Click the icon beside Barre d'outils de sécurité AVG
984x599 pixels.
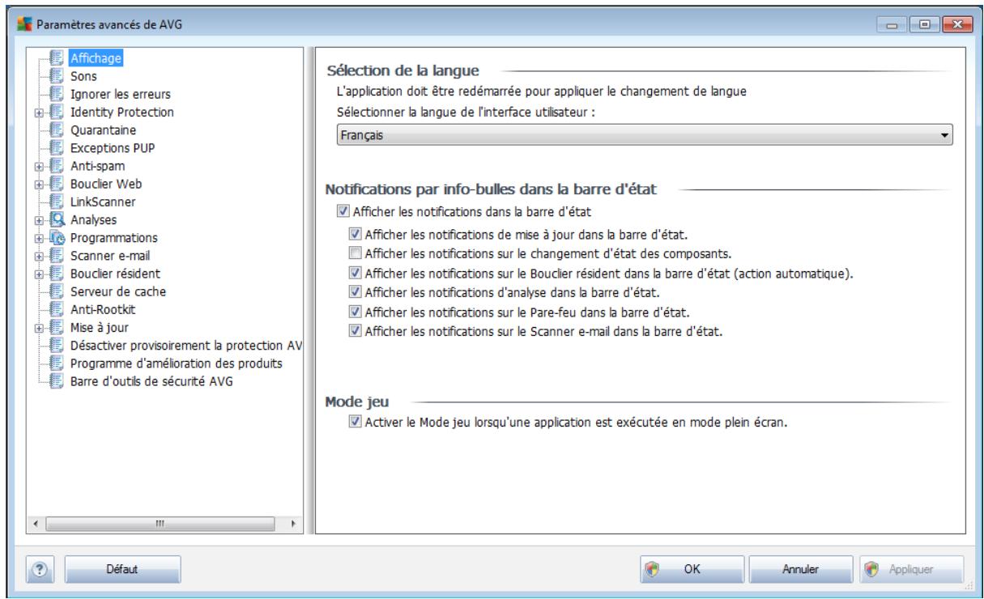coord(55,382)
